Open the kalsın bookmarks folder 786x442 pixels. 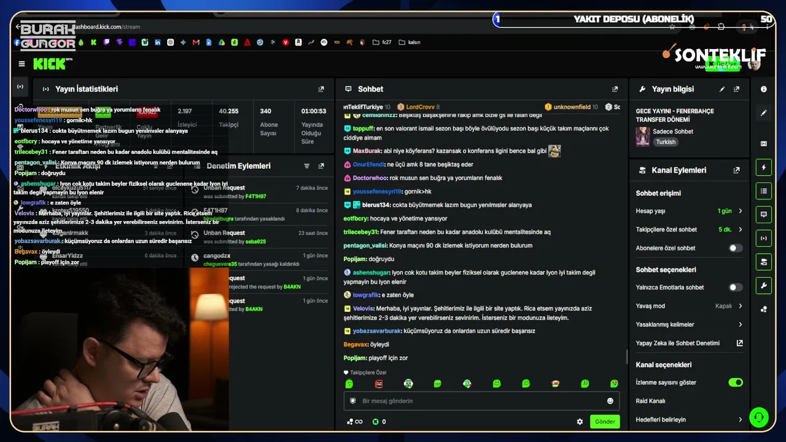409,42
